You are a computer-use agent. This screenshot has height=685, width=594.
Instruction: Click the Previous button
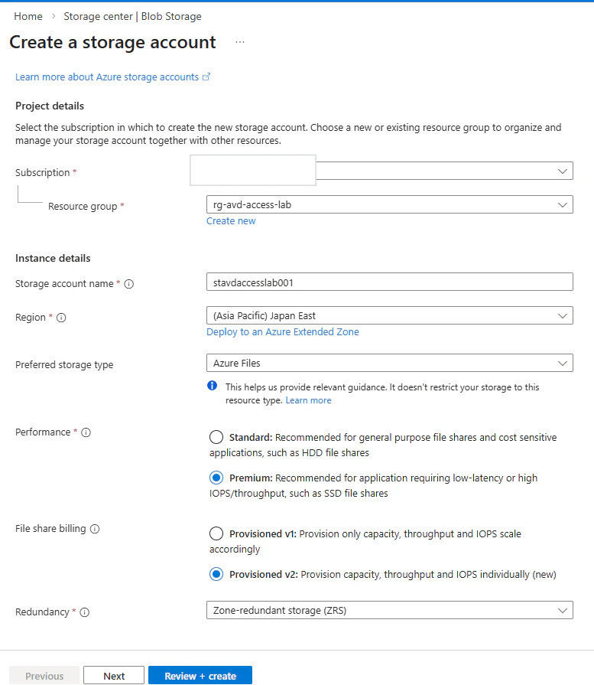[44, 676]
